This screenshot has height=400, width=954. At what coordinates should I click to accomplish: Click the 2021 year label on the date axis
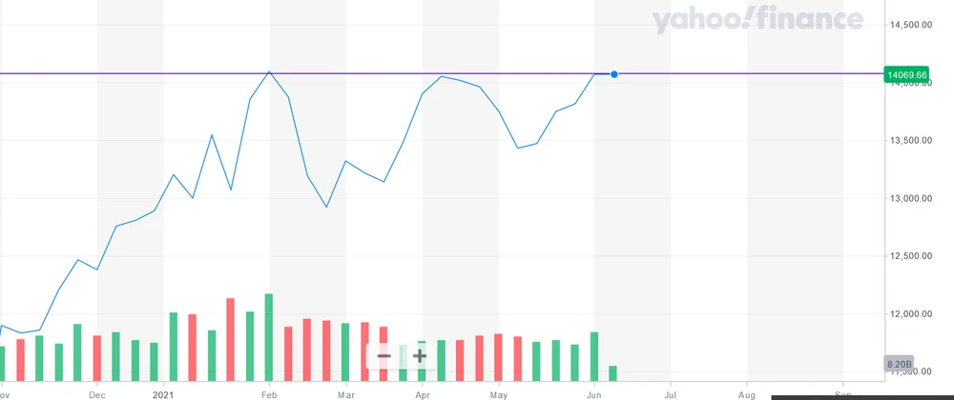coord(166,392)
